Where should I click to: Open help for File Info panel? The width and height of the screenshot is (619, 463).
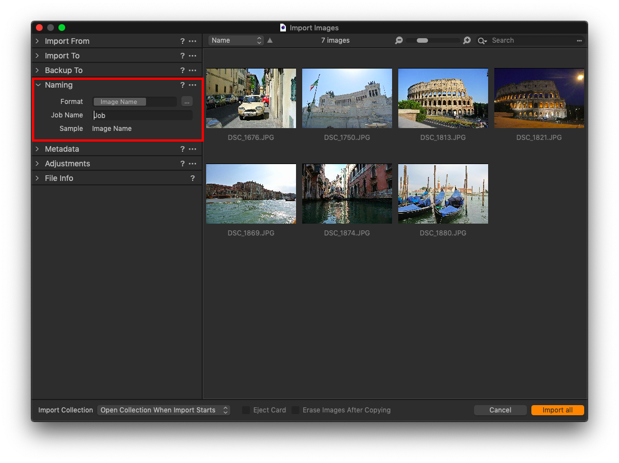(x=193, y=178)
